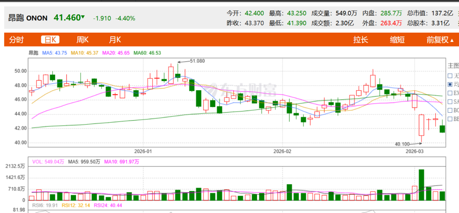The height and width of the screenshot is (213, 459).
Task: Click 拉长 to stretch the chart
Action: (x=360, y=40)
